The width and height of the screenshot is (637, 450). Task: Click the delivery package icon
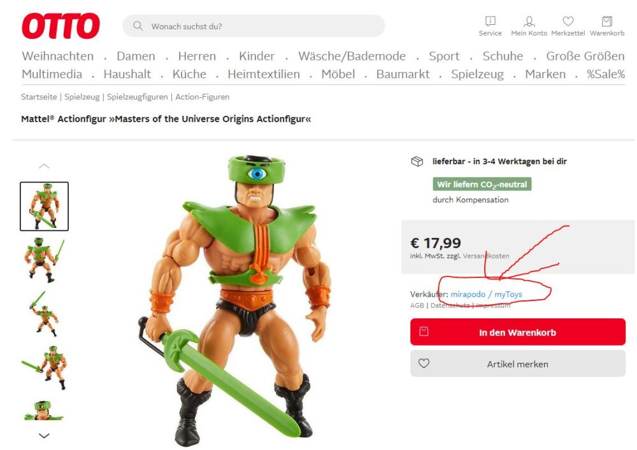click(417, 162)
